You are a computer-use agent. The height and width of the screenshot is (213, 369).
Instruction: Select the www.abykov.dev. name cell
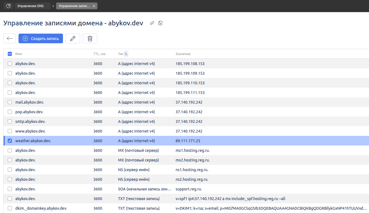point(30,131)
